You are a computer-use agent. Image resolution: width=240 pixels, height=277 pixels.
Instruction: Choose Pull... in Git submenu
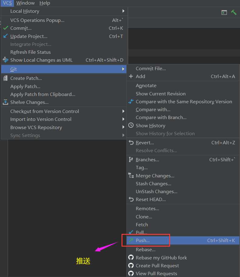pyautogui.click(x=183, y=232)
